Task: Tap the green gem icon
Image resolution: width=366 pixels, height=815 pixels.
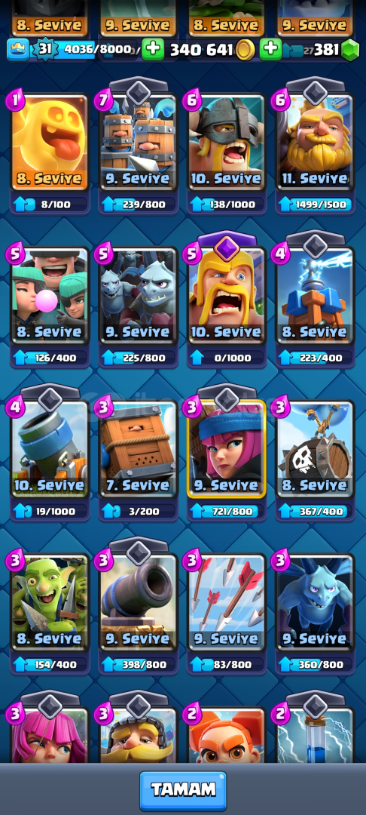Action: pyautogui.click(x=350, y=50)
